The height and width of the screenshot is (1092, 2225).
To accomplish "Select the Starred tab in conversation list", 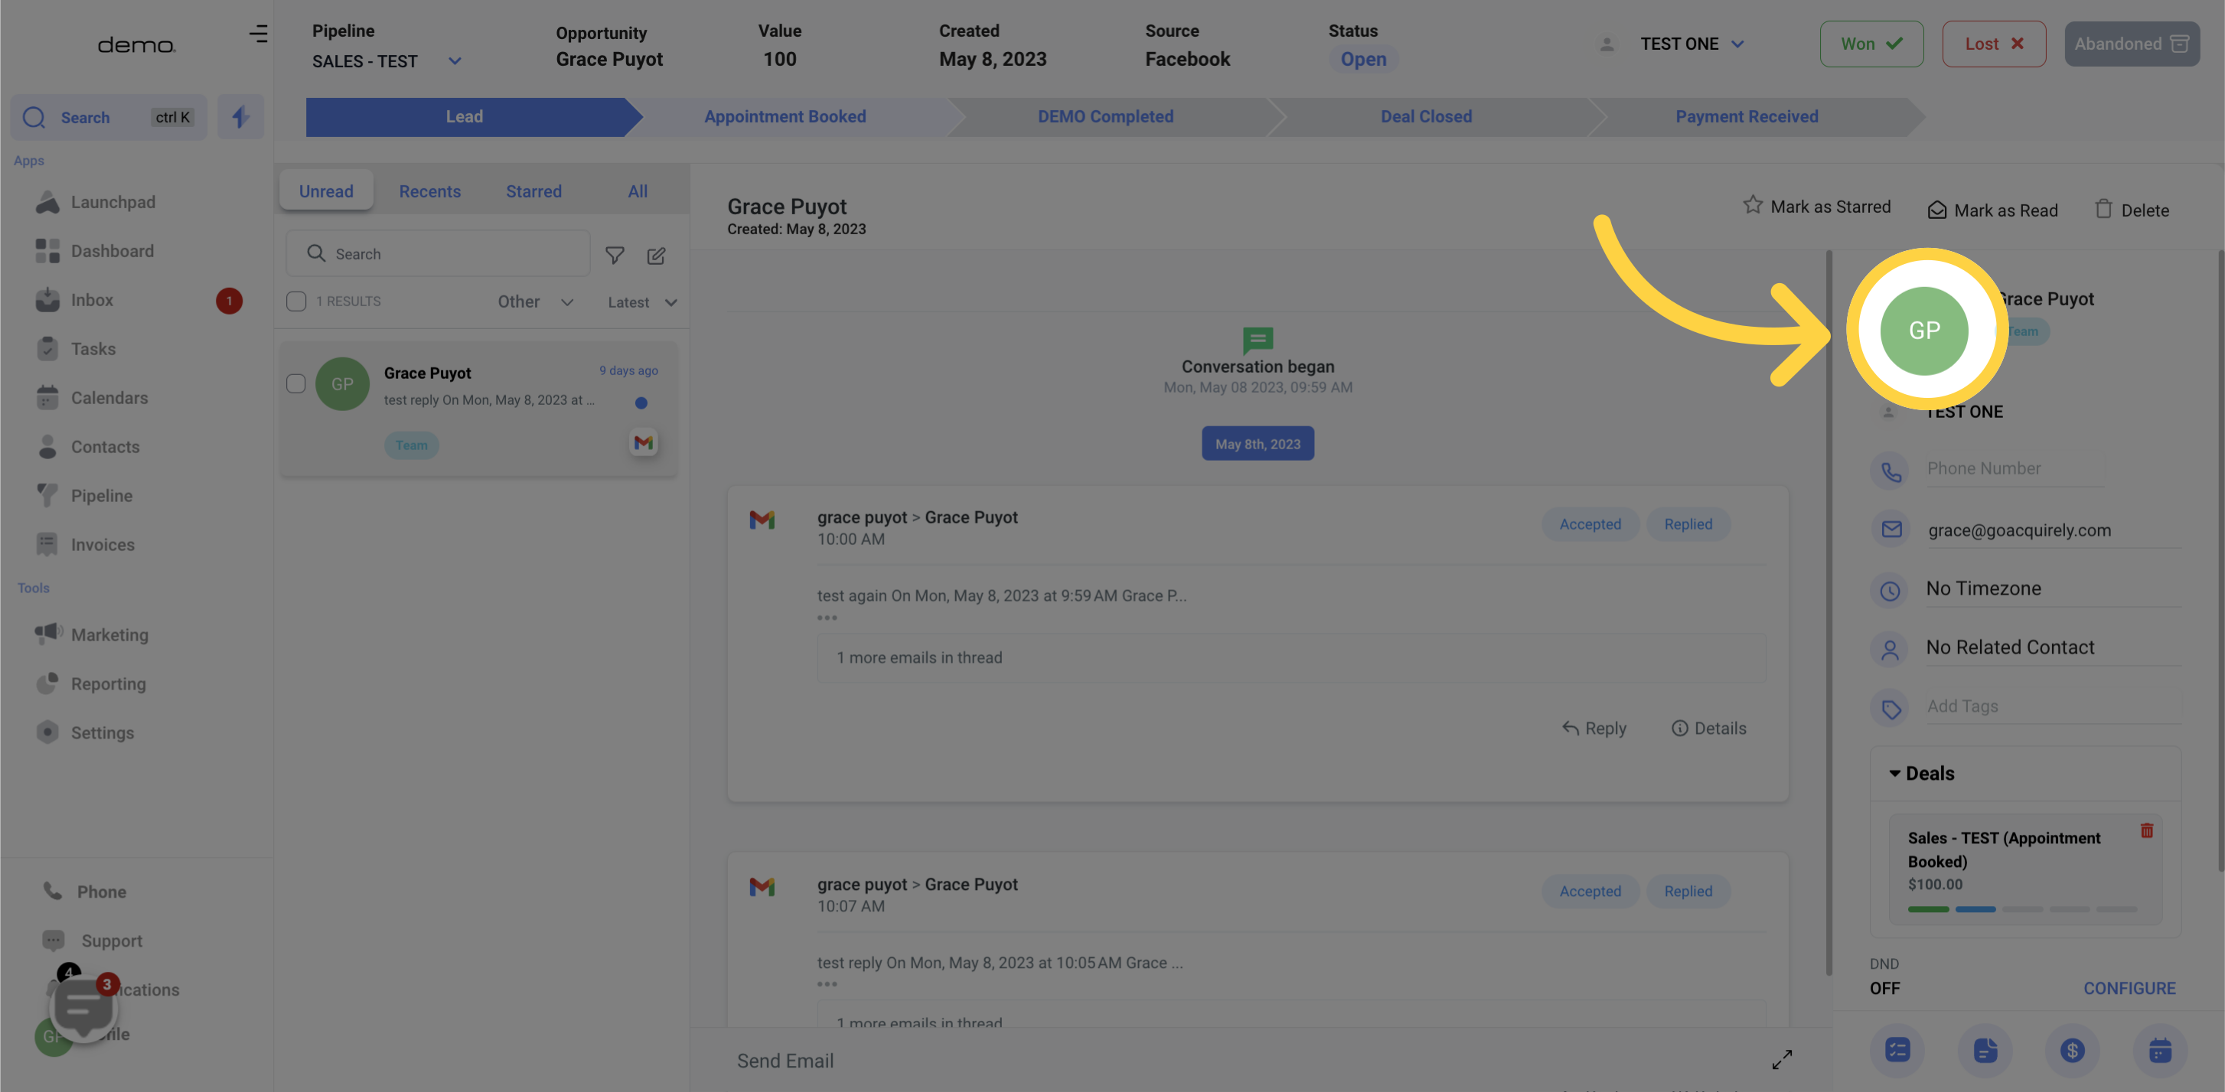I will click(x=533, y=191).
